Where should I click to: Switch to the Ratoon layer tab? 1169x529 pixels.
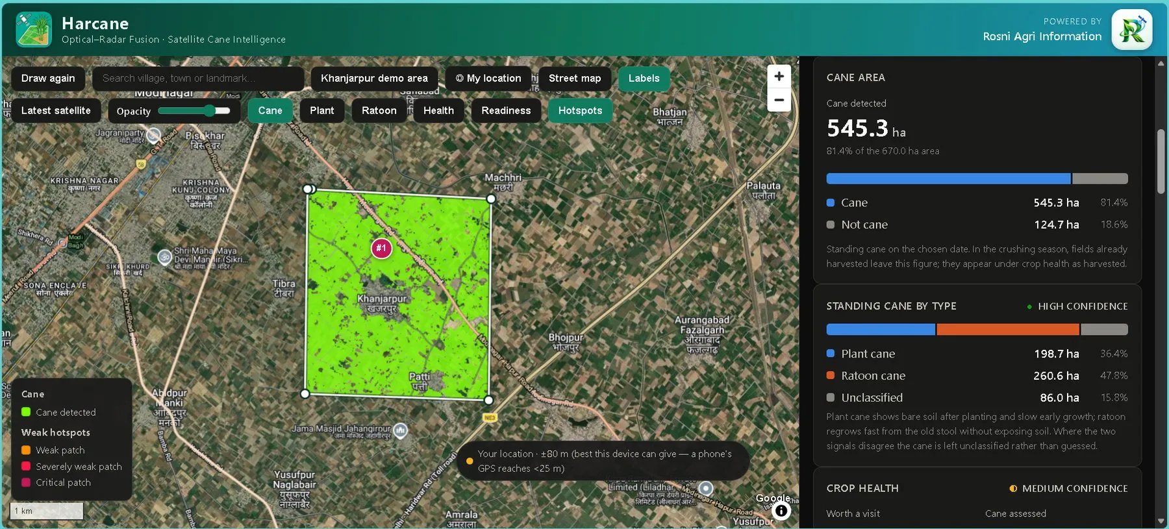[x=379, y=111]
